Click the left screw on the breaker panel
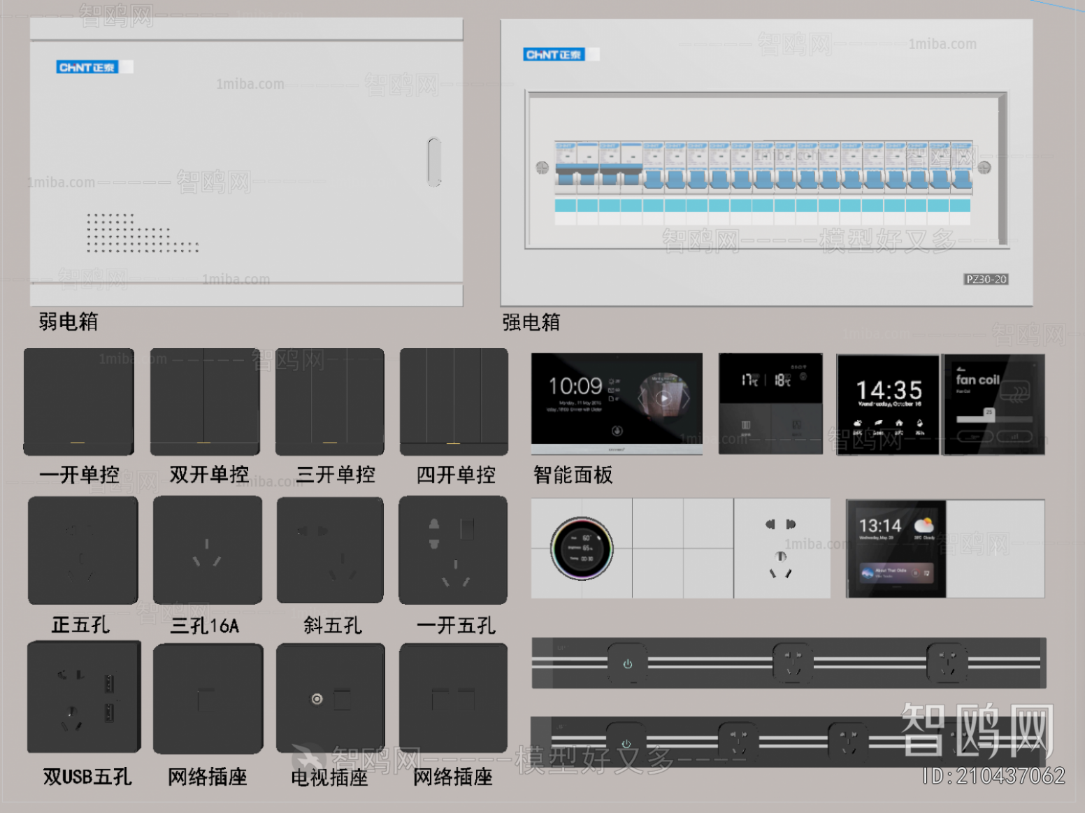The width and height of the screenshot is (1085, 813). (542, 168)
